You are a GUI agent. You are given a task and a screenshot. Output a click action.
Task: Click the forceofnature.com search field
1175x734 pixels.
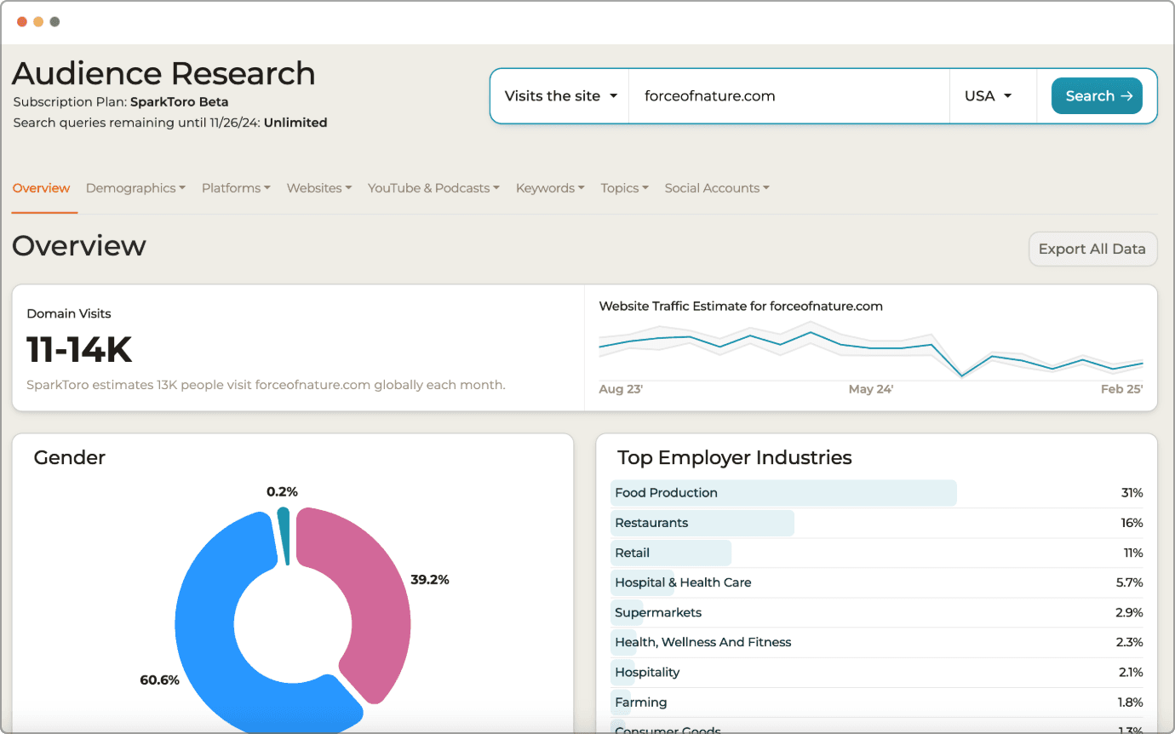click(x=788, y=96)
